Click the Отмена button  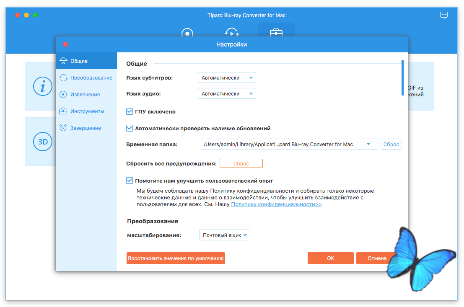coord(377,258)
